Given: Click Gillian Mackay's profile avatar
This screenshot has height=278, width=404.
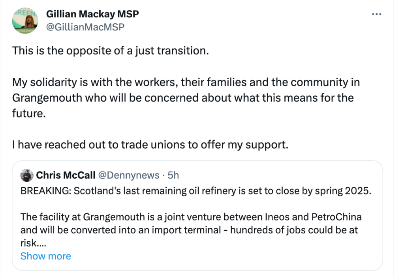Looking at the screenshot, I should [x=25, y=21].
